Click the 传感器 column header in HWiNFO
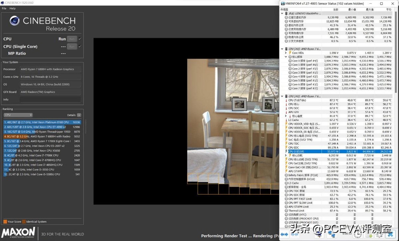This screenshot has width=399, height=241. coord(284,10)
